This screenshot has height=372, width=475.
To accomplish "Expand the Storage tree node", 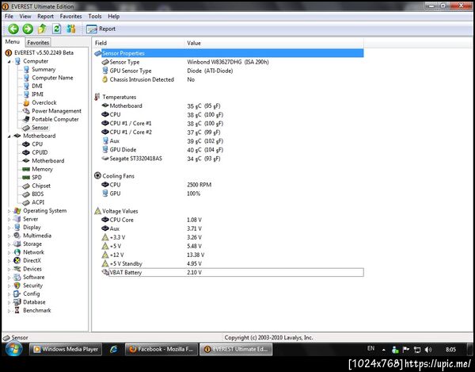I will pos(9,244).
